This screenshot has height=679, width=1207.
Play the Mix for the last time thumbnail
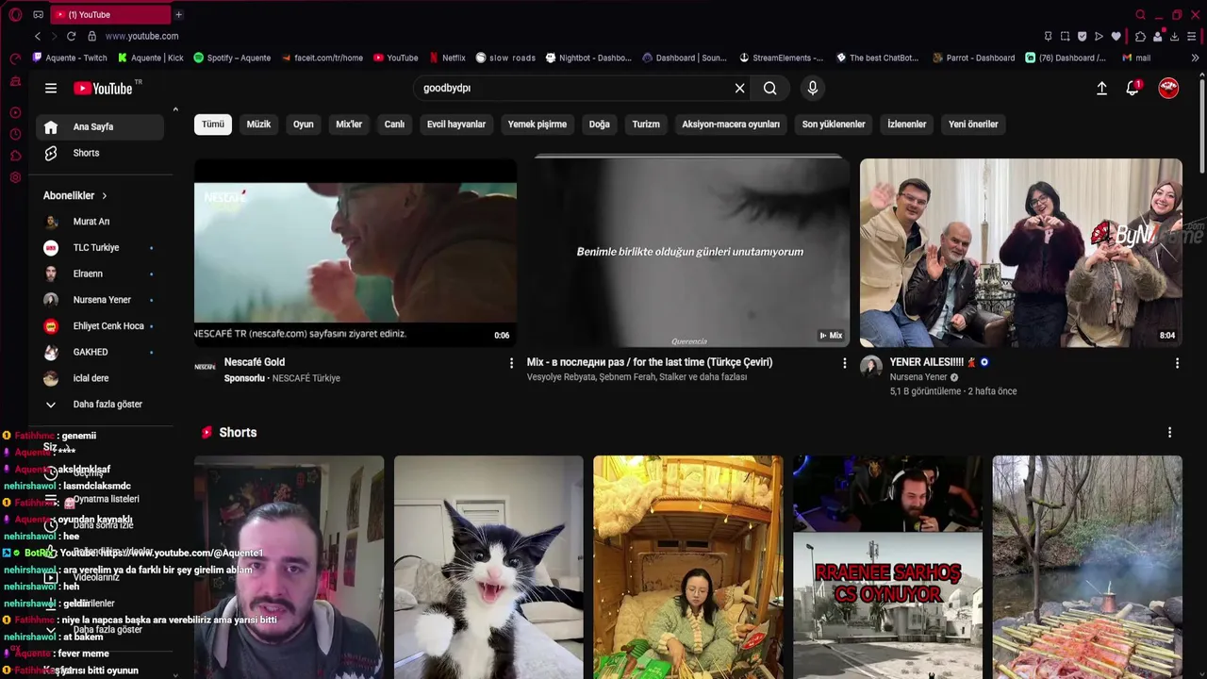(688, 253)
